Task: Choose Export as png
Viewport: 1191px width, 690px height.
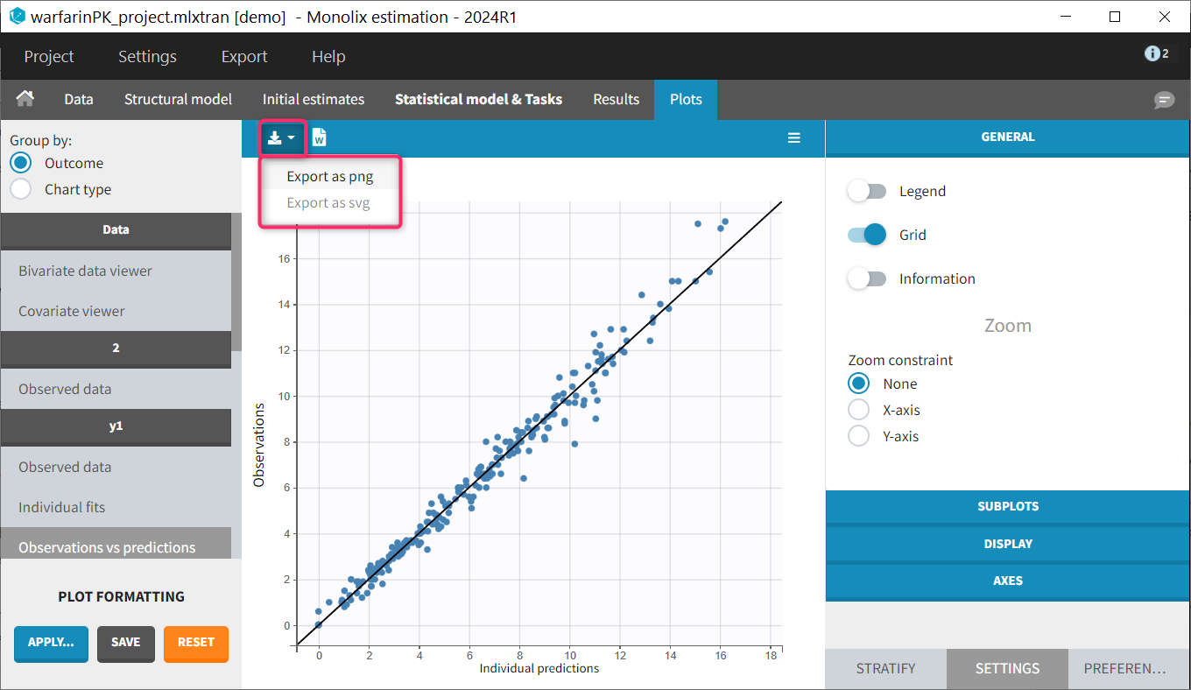Action: point(330,176)
